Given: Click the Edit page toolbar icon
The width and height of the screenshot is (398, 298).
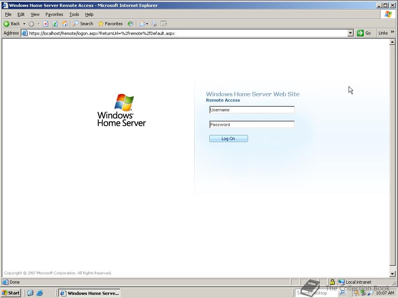Looking at the screenshot, I should click(x=164, y=24).
